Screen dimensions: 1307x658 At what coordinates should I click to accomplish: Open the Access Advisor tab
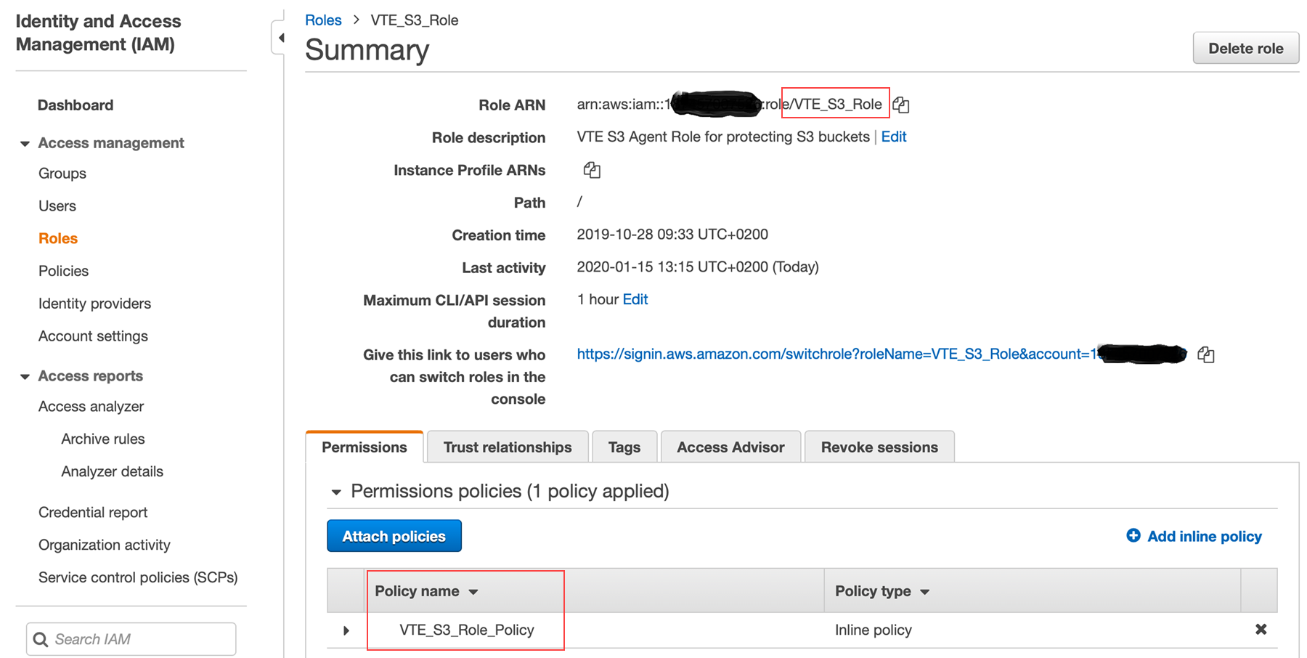pyautogui.click(x=730, y=447)
